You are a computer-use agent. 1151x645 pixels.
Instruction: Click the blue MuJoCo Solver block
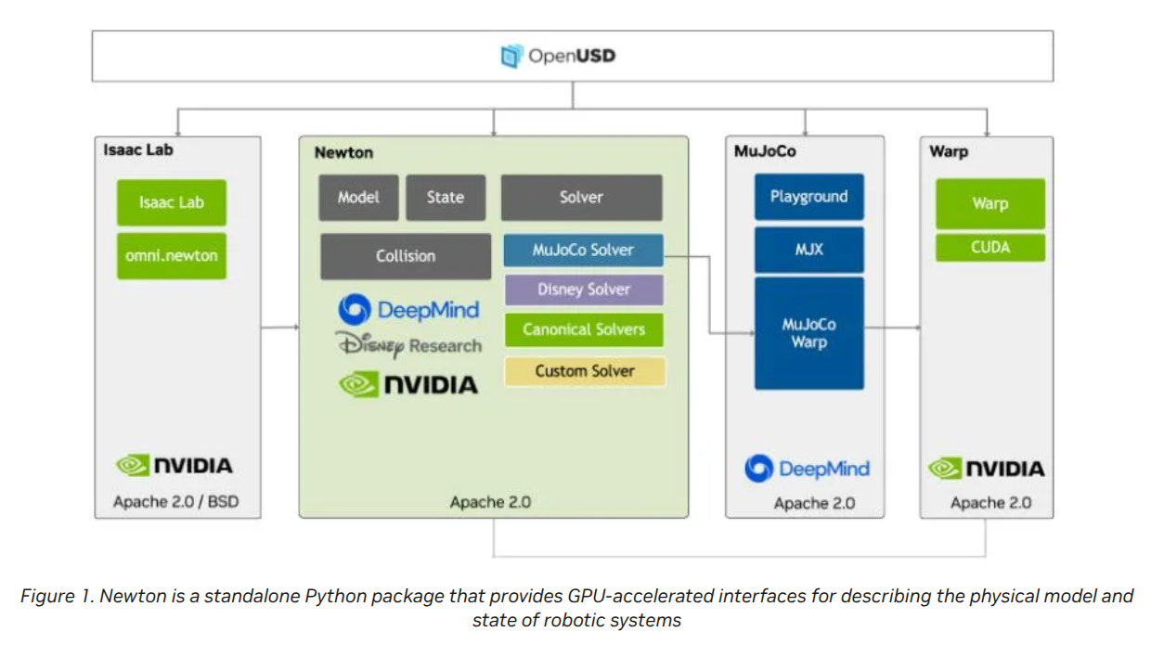(583, 251)
